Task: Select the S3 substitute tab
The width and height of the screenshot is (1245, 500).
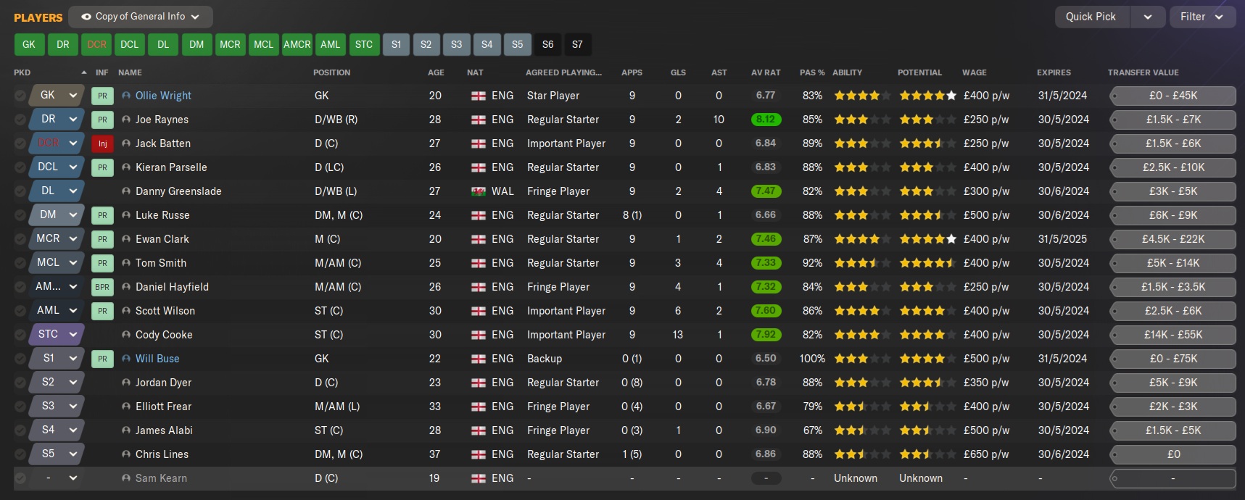Action: 456,44
